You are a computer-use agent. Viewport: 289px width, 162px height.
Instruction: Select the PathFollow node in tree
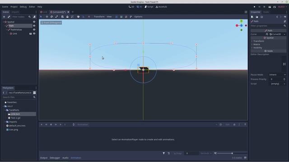coord(16,30)
